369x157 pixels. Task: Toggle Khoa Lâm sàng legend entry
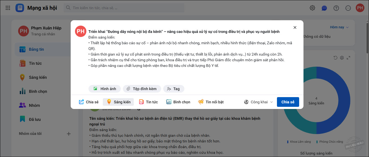click(x=299, y=142)
